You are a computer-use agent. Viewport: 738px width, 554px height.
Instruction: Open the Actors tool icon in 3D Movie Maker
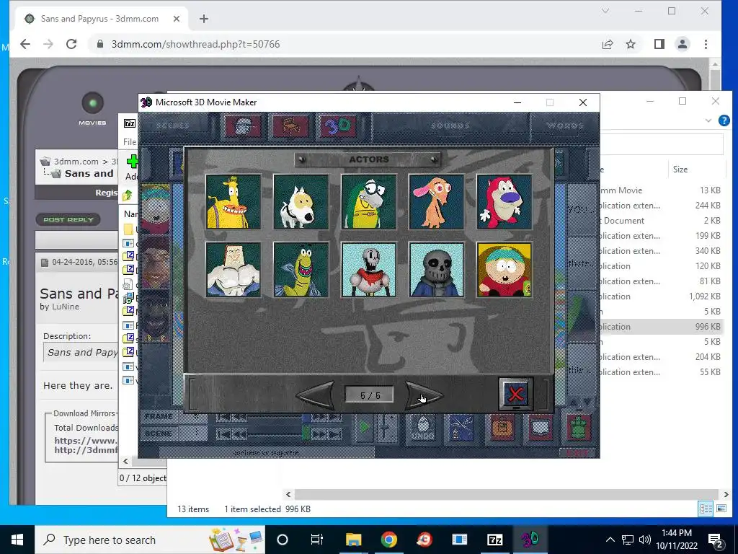242,126
